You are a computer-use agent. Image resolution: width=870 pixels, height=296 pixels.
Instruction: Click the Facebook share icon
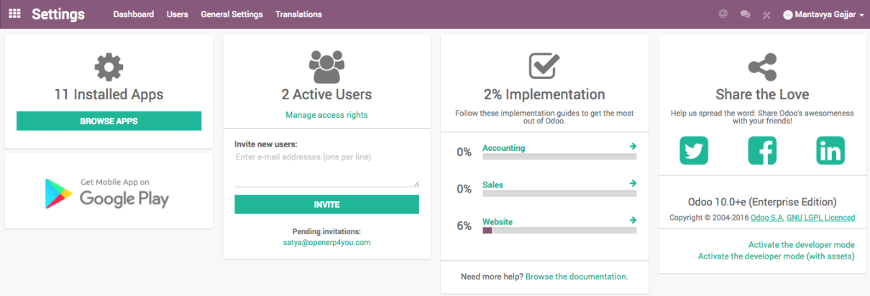(762, 150)
